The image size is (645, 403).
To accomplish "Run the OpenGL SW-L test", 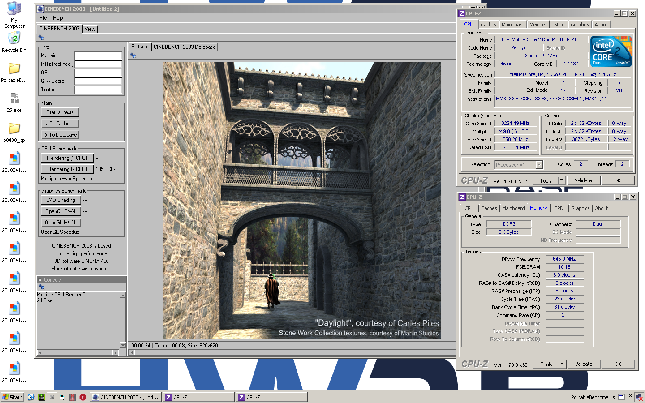I will tap(61, 211).
